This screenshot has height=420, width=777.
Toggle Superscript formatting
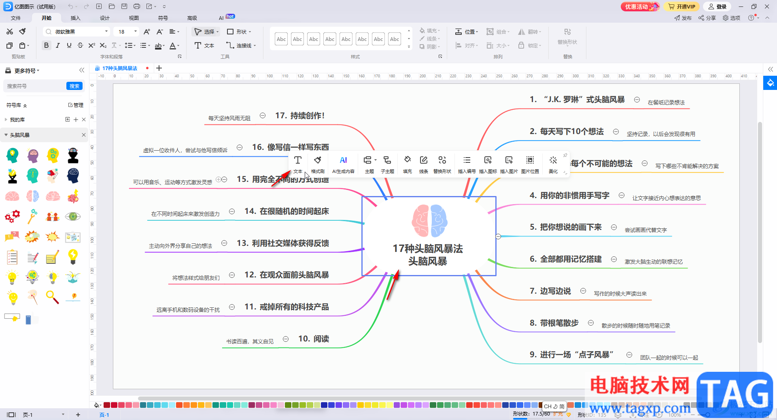point(92,45)
